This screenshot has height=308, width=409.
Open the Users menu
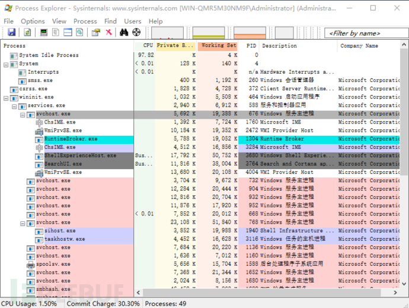[133, 21]
